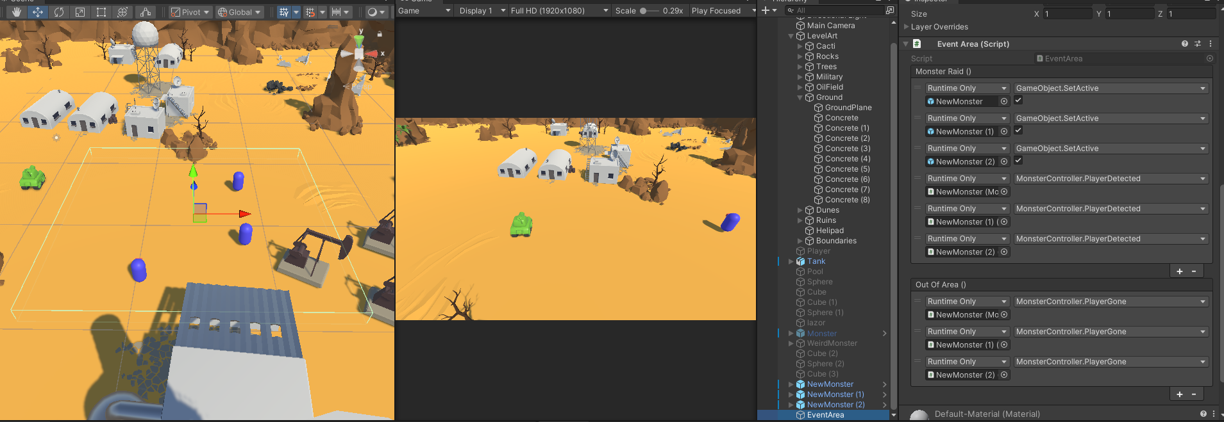This screenshot has height=422, width=1224.
Task: Open the Full HD resolution dropdown
Action: coord(559,10)
